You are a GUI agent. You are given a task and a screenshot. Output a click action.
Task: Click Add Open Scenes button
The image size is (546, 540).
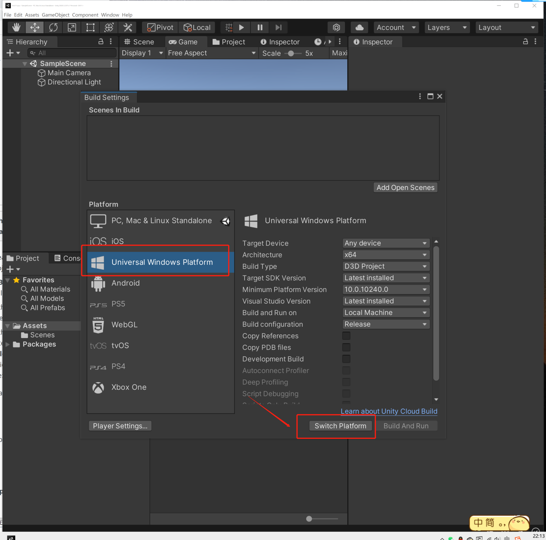click(x=405, y=187)
